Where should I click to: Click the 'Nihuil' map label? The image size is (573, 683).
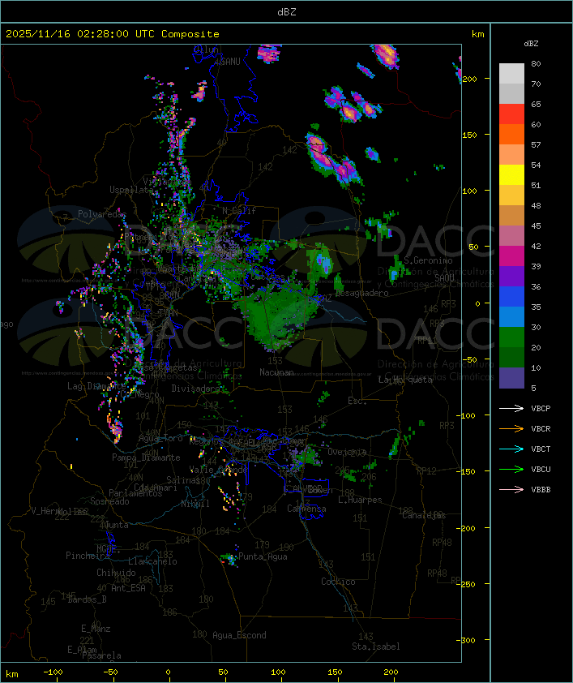pos(195,504)
